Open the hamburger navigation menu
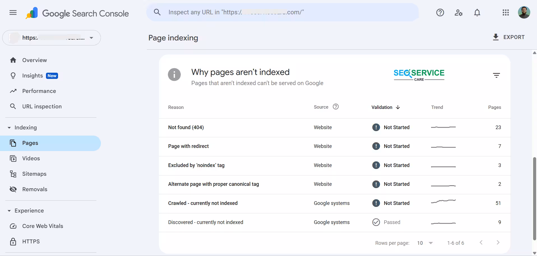This screenshot has height=256, width=537. (13, 13)
